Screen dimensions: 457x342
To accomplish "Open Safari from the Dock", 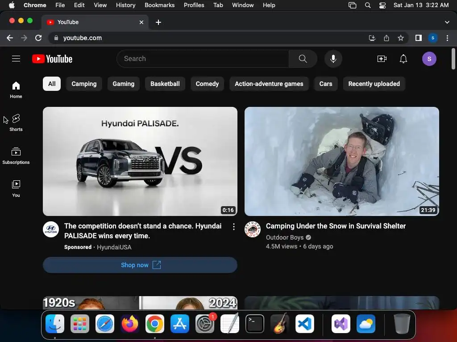I will click(x=104, y=324).
